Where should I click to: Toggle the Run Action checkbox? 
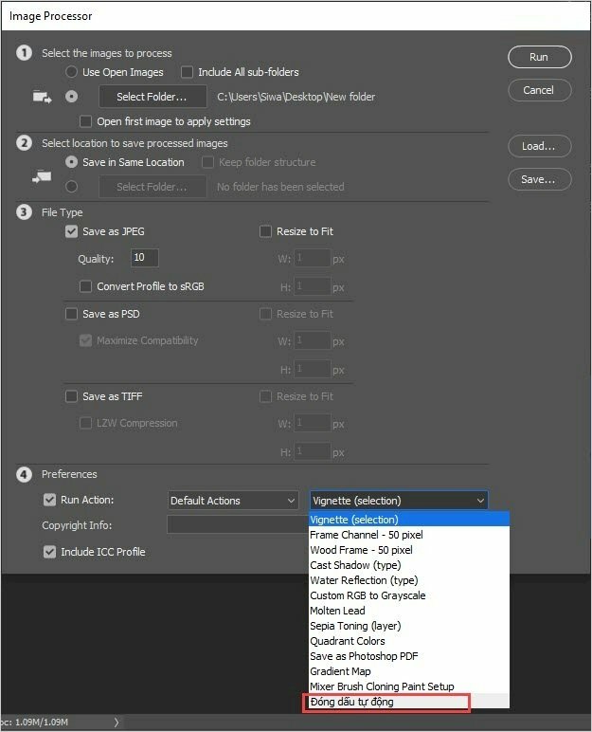(x=50, y=501)
